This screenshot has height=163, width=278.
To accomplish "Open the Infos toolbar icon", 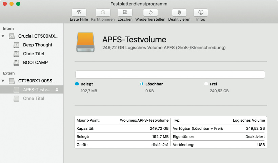I will [x=200, y=13].
